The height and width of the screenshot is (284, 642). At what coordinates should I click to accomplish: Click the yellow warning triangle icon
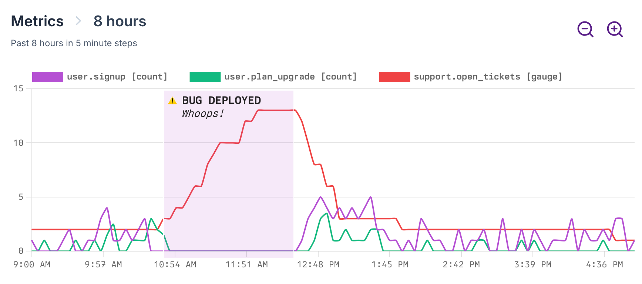[x=172, y=101]
